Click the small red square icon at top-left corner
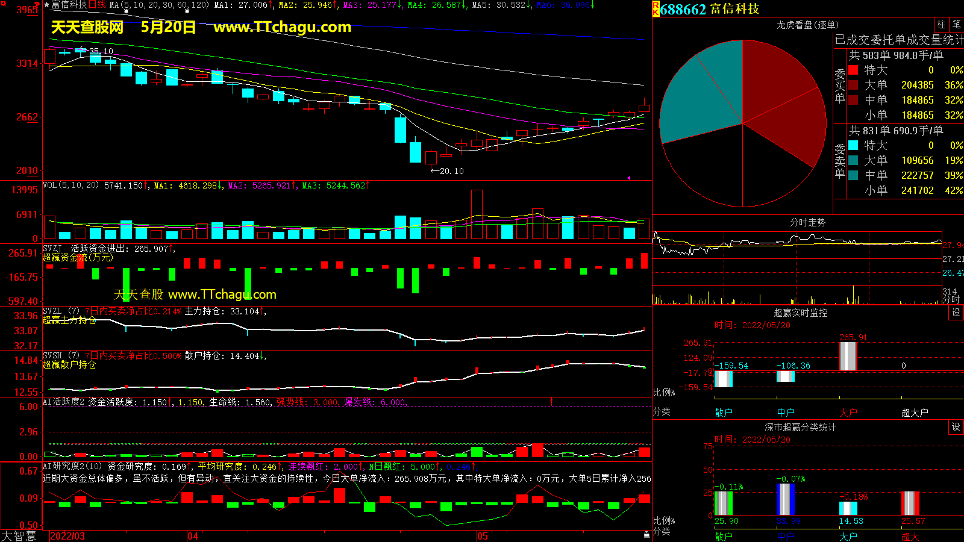Image resolution: width=964 pixels, height=542 pixels. point(3,4)
